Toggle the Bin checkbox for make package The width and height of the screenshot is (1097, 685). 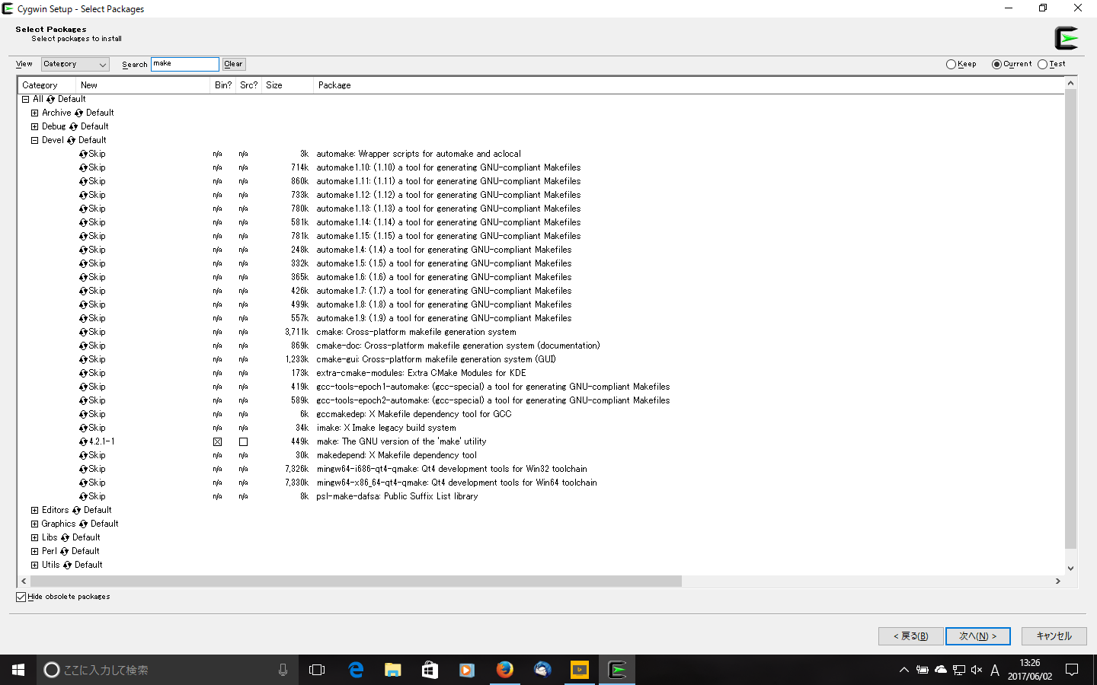[218, 441]
